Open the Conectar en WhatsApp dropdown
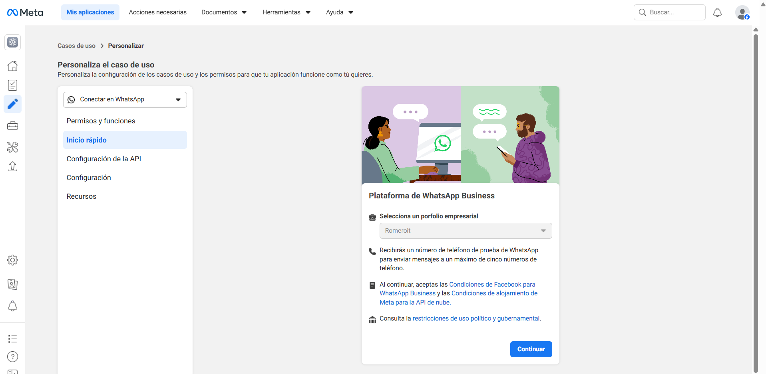766x374 pixels. point(125,100)
